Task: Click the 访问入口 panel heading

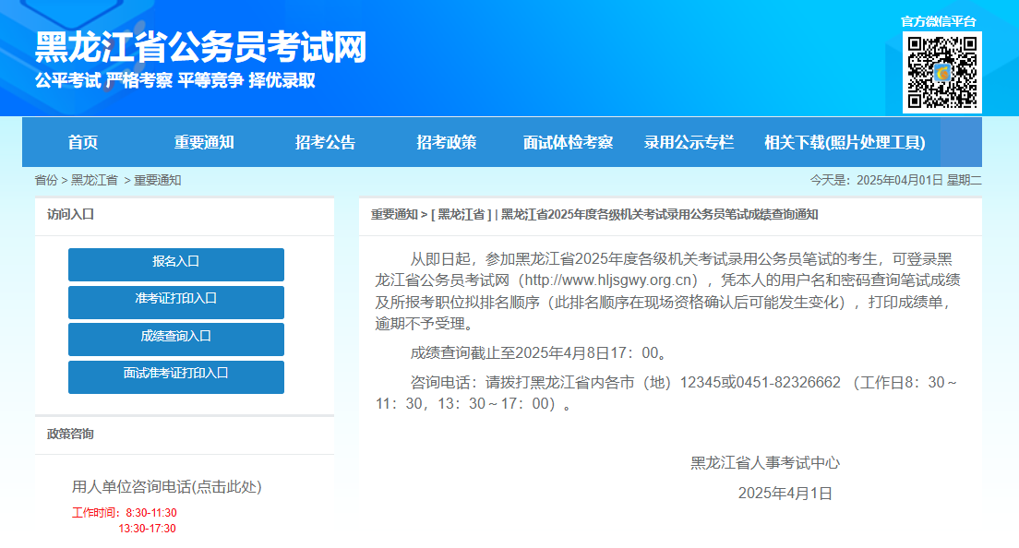Action: [x=70, y=214]
